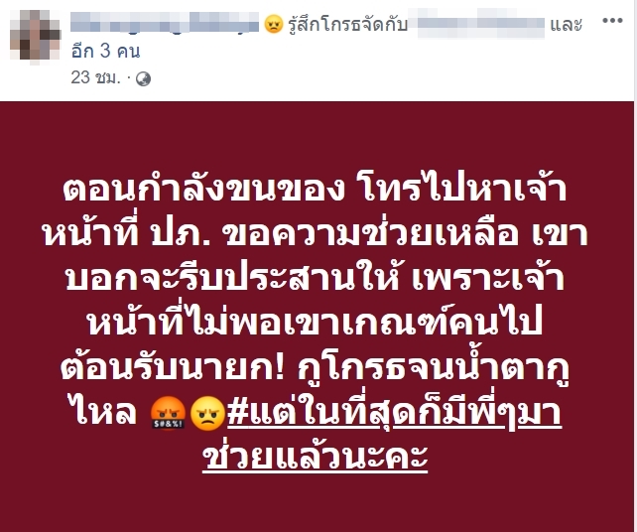637x532 pixels.
Task: Open the pixelated author profile picture
Action: point(36,36)
